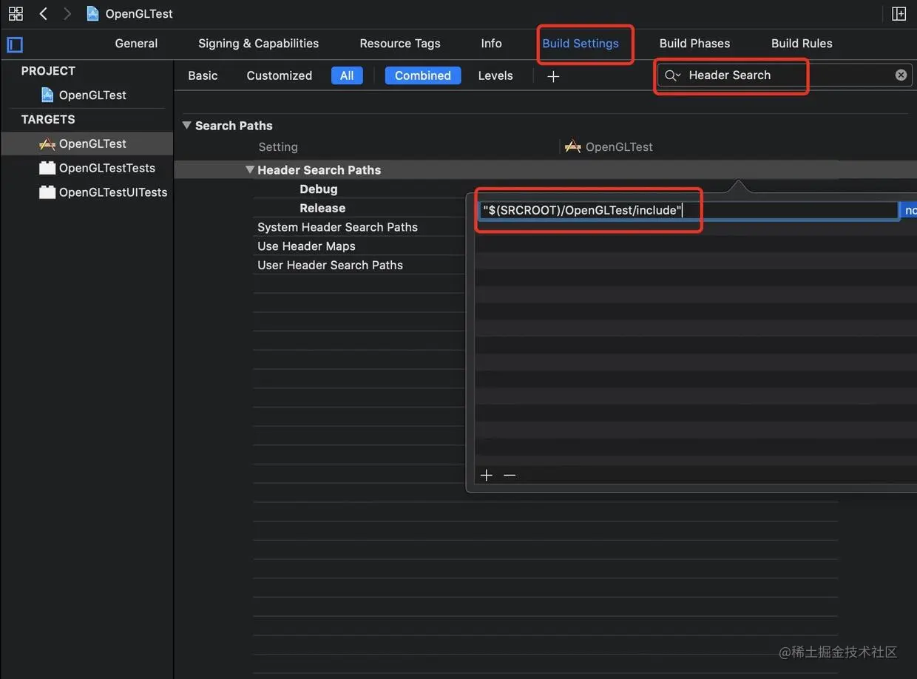Add a new path entry in the popup
This screenshot has width=917, height=679.
click(x=486, y=475)
